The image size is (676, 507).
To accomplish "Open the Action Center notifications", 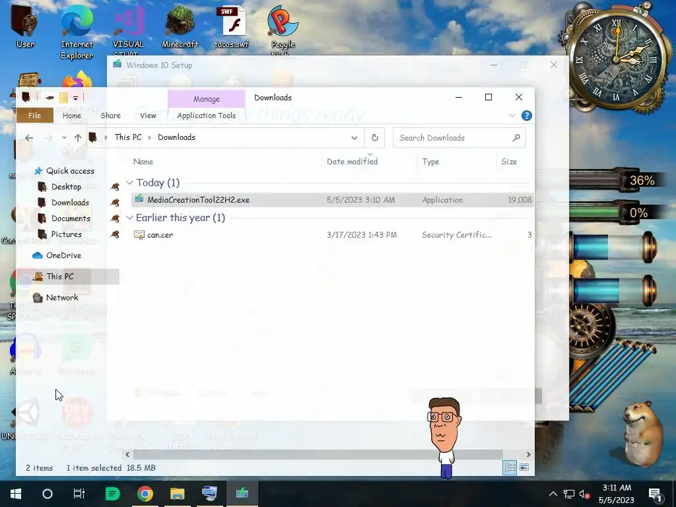I will 655,494.
